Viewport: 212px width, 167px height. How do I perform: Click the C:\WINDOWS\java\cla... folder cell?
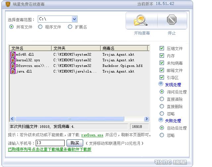75,71
